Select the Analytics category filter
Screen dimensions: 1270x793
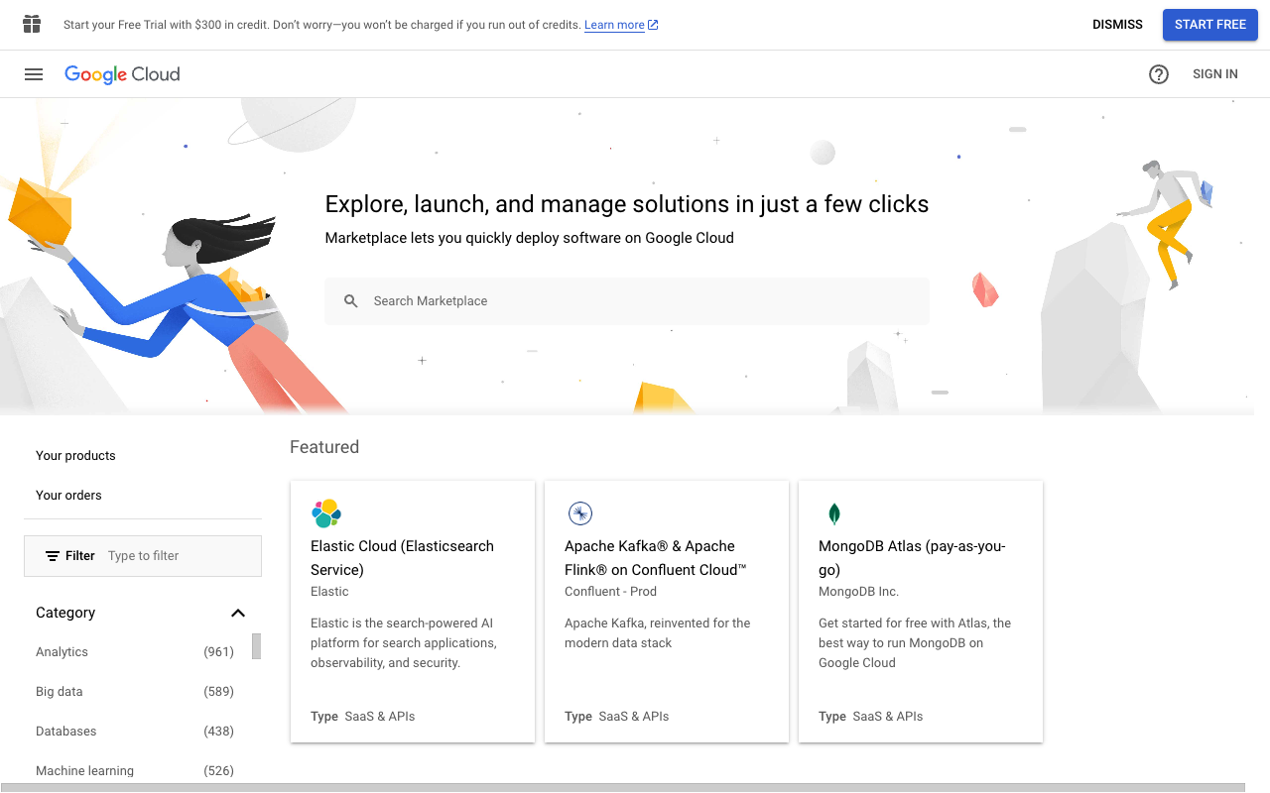(x=63, y=652)
